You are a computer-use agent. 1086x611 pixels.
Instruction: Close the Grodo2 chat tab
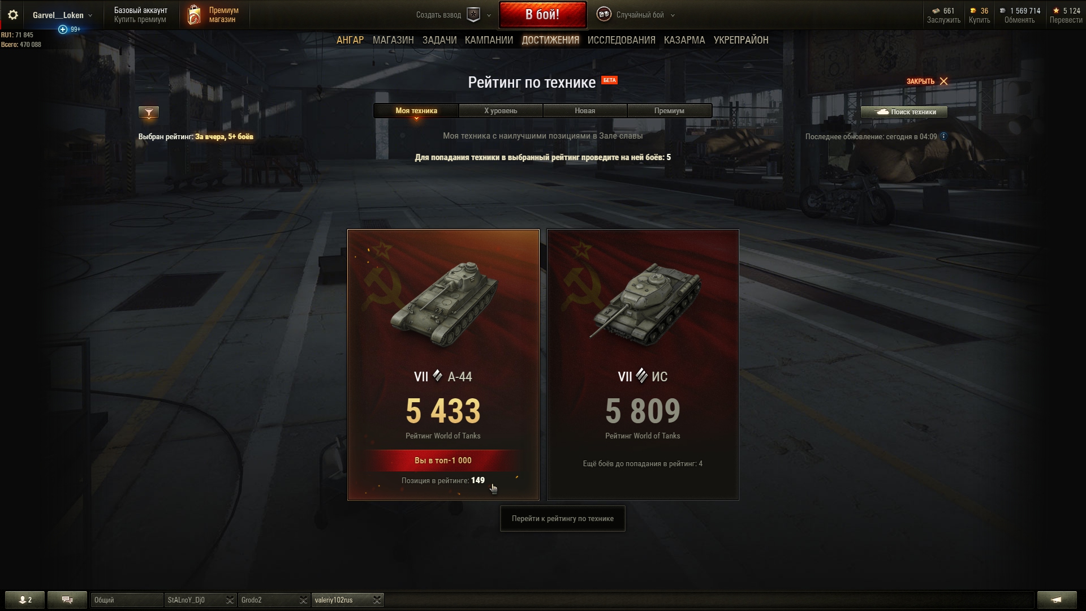coord(303,600)
